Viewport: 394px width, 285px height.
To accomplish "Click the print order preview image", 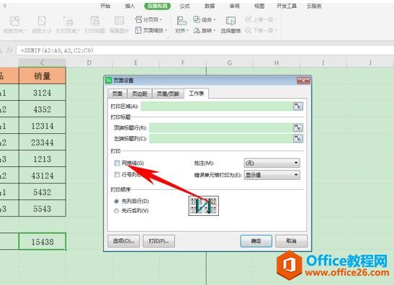I will pyautogui.click(x=204, y=206).
